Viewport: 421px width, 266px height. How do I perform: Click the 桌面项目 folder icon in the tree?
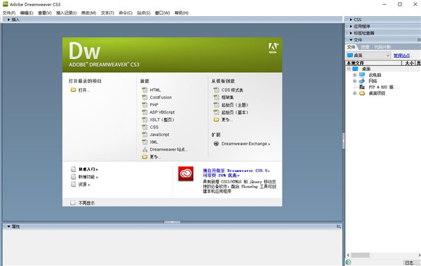click(362, 93)
